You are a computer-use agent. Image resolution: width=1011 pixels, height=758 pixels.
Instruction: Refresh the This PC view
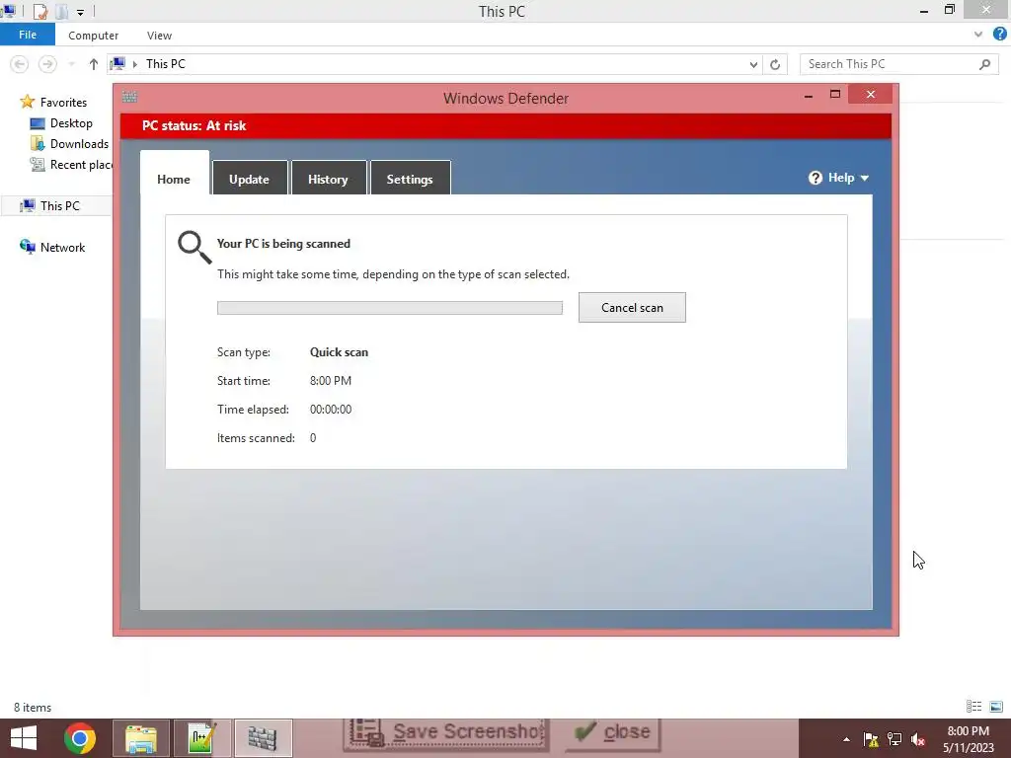click(775, 64)
